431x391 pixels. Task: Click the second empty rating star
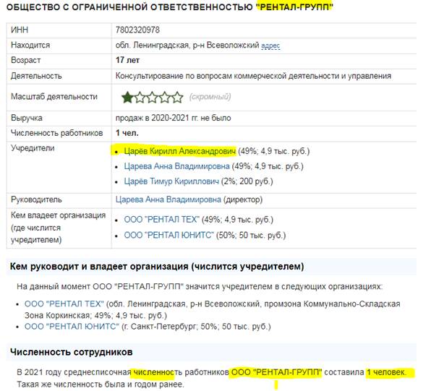pos(140,98)
